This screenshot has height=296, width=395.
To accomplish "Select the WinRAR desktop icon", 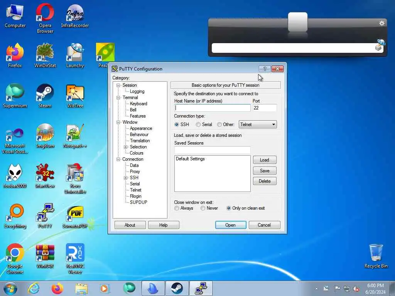I will [x=45, y=256].
